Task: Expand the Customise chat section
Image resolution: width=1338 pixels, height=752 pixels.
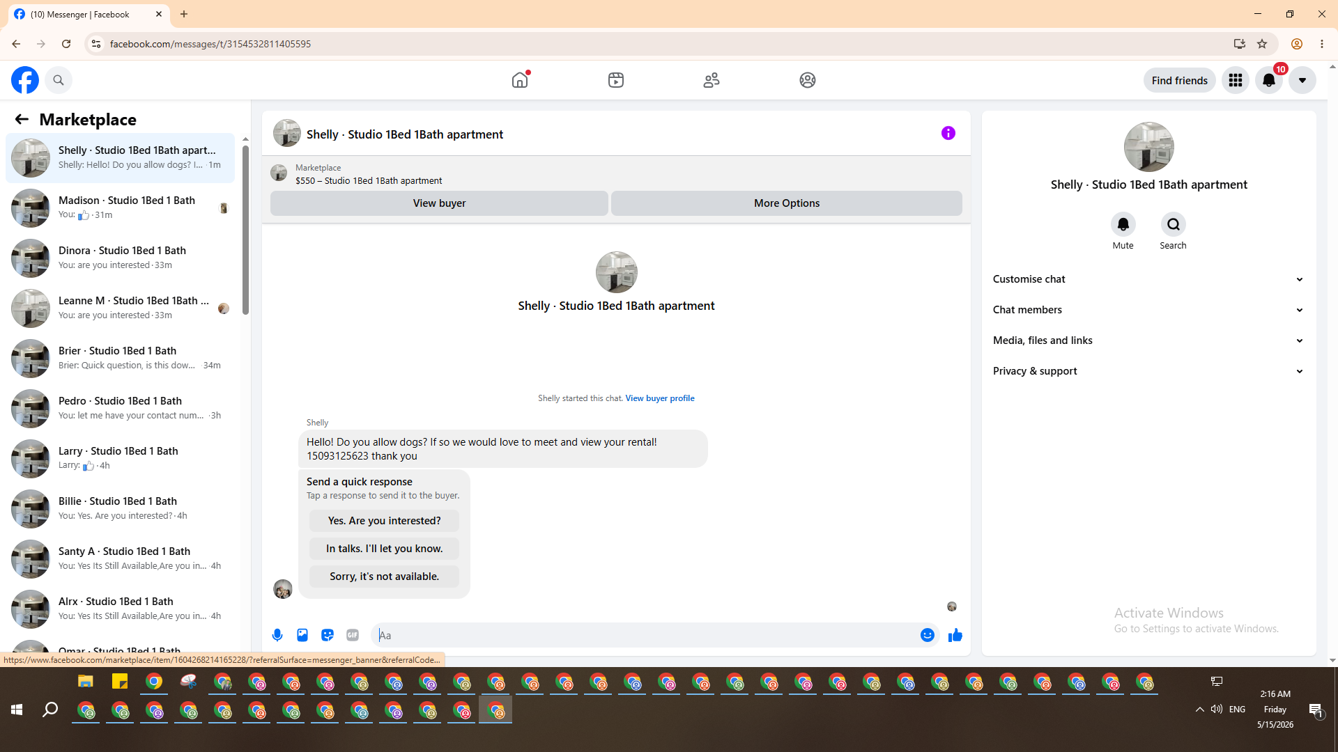Action: pos(1148,279)
